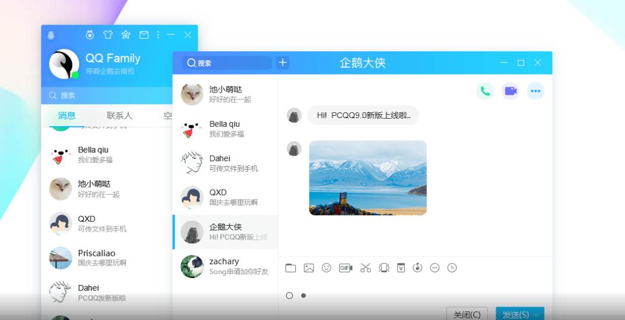The height and width of the screenshot is (320, 625).
Task: Click the red packet yen icon
Action: click(x=401, y=268)
